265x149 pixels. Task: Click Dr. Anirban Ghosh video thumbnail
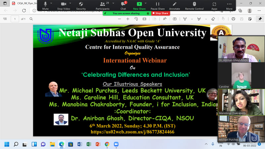(x=241, y=49)
